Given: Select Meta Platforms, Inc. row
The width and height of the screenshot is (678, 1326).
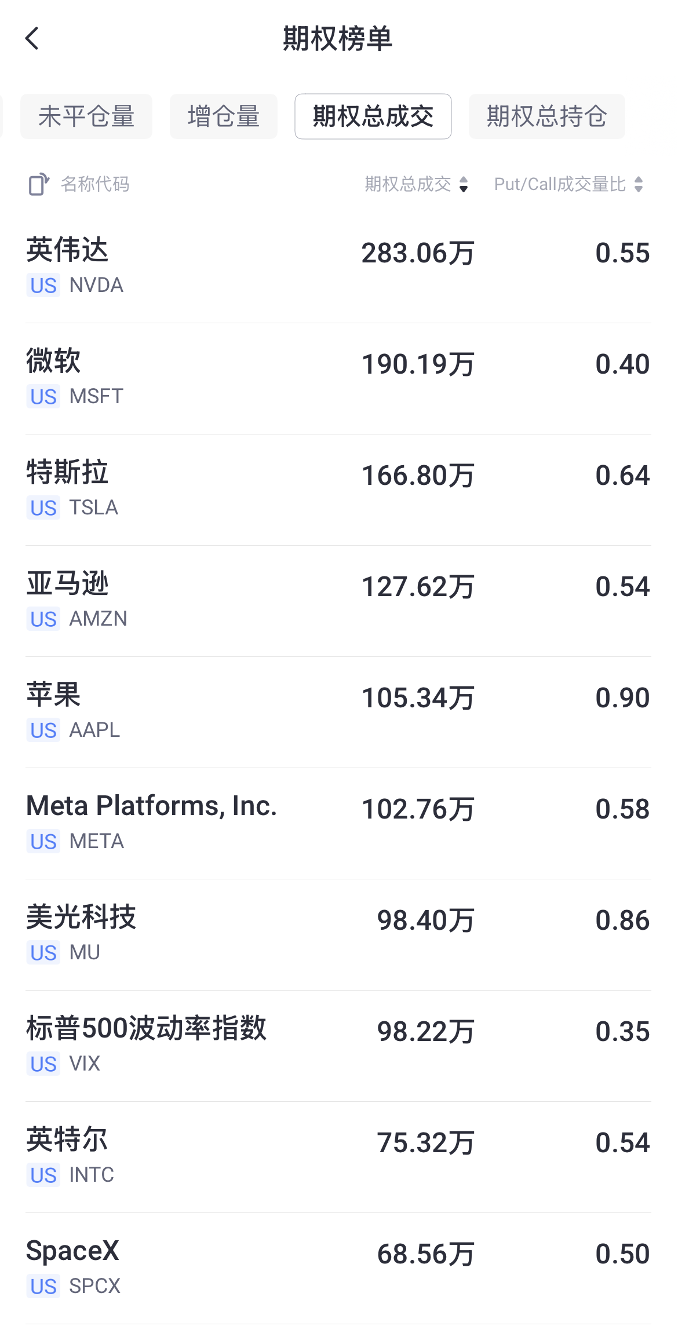Looking at the screenshot, I should pyautogui.click(x=338, y=824).
